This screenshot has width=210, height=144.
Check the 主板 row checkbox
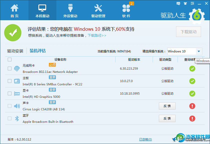pos(9,81)
